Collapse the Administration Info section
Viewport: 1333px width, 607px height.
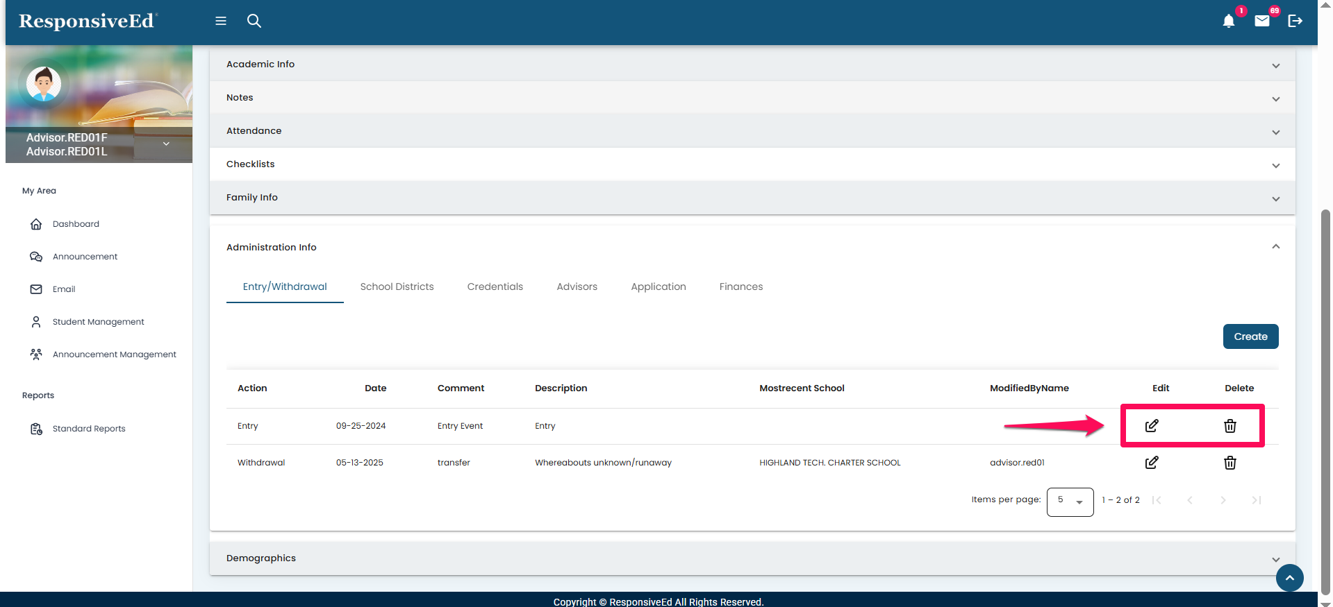1275,247
